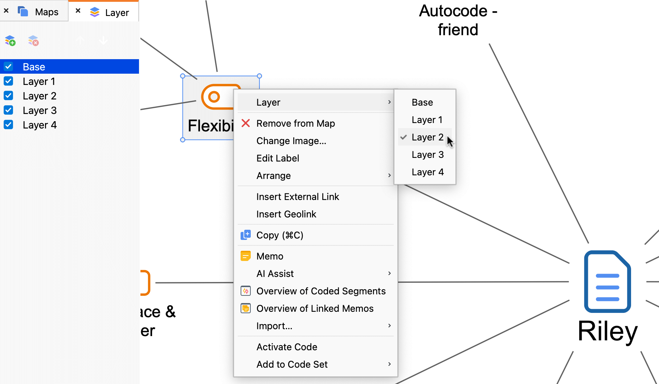
Task: Assign to Layer 1 in submenu
Action: pyautogui.click(x=425, y=120)
